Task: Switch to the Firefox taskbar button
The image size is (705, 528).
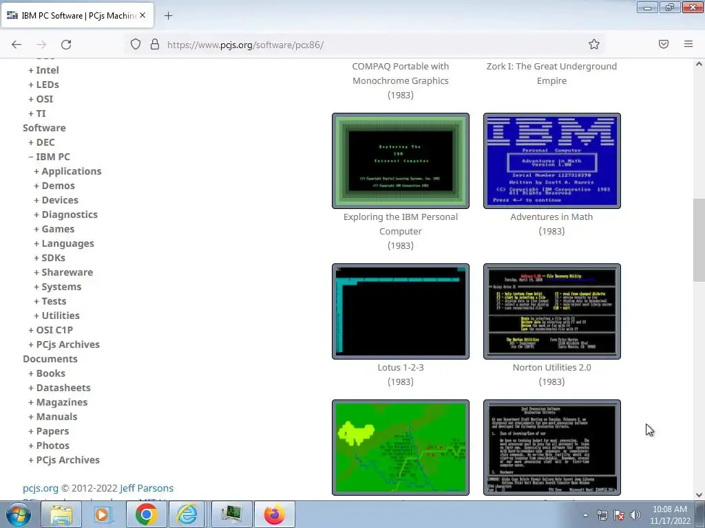Action: [274, 514]
